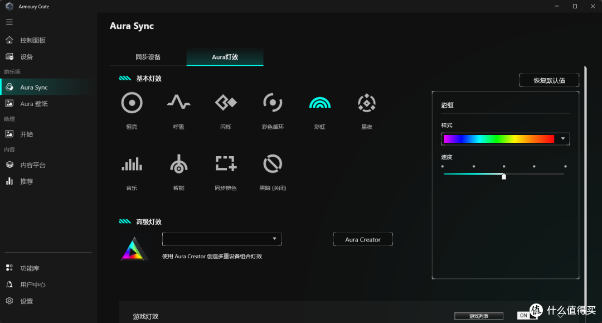Open the 高级灯效 advanced effect dropdown
The width and height of the screenshot is (602, 323).
tap(221, 239)
